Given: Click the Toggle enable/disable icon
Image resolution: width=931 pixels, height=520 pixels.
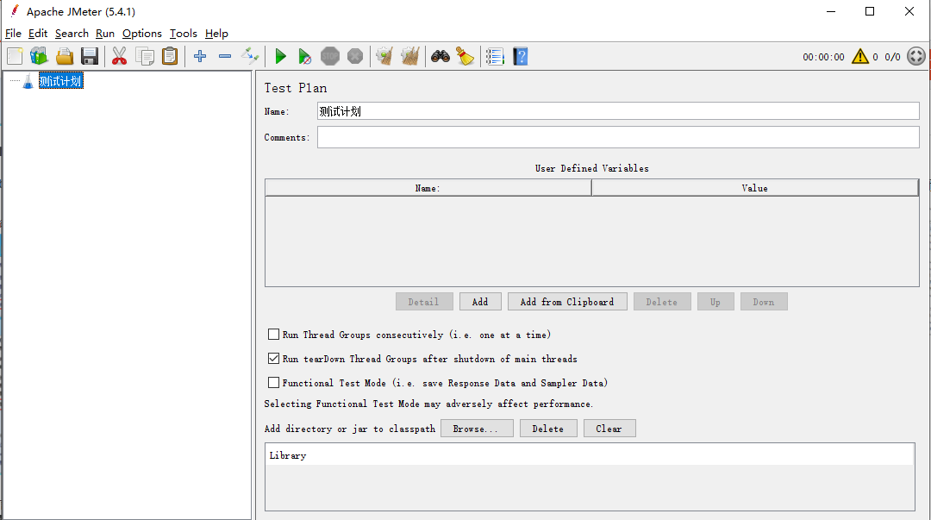Looking at the screenshot, I should pyautogui.click(x=250, y=56).
